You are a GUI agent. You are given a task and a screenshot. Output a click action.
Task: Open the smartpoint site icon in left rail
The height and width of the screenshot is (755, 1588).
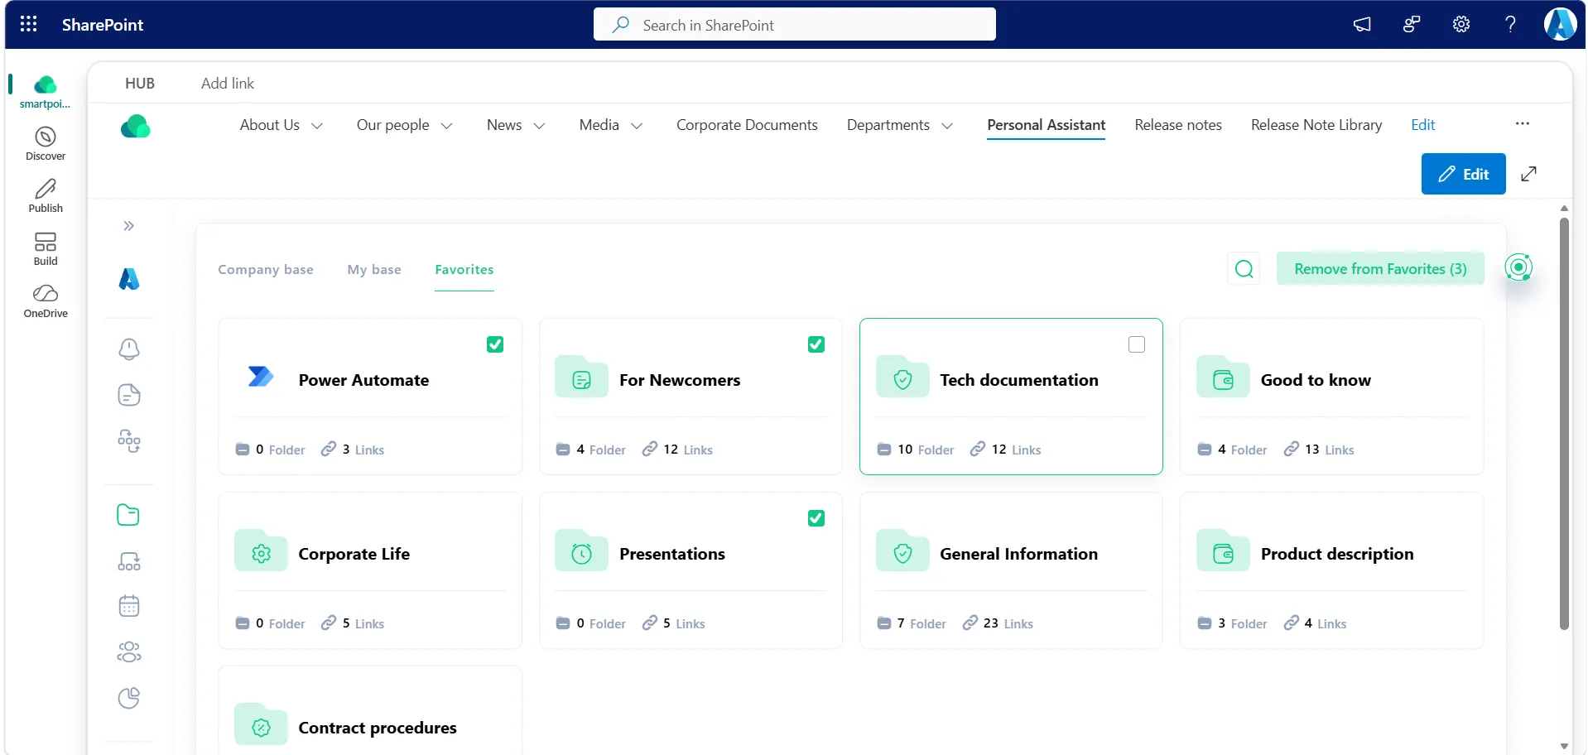click(46, 92)
